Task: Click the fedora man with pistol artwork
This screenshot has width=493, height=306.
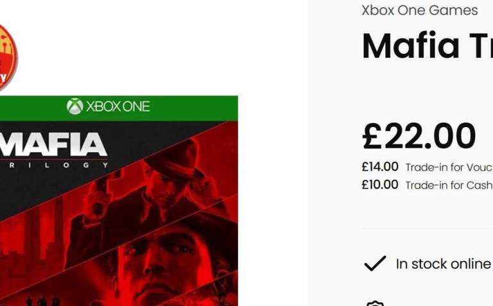Action: (x=148, y=192)
